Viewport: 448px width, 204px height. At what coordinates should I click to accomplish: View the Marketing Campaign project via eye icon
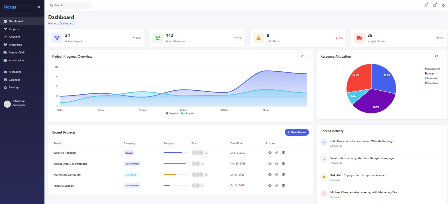[x=270, y=175]
